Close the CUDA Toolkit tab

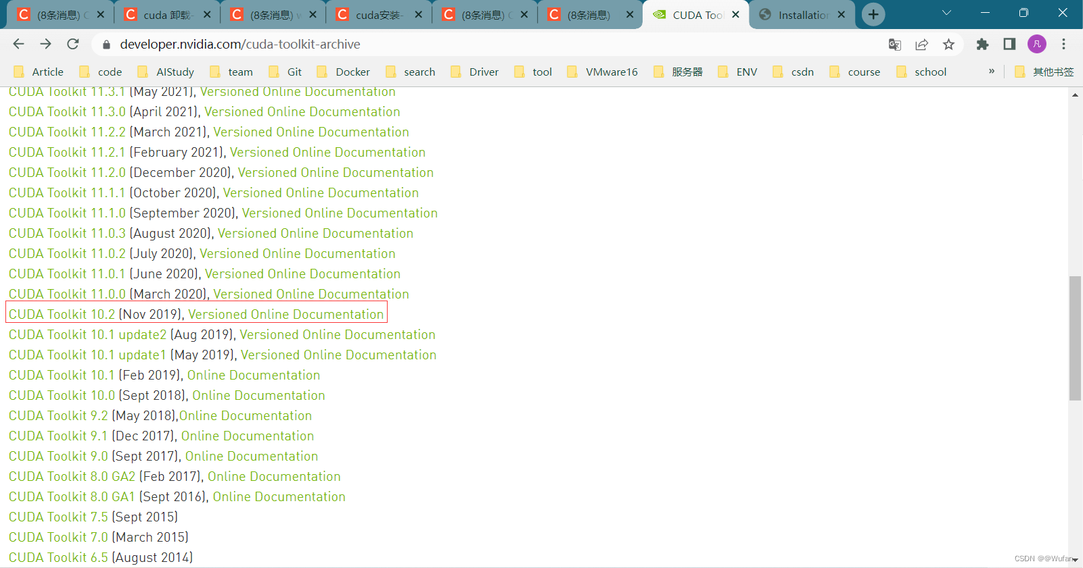735,14
